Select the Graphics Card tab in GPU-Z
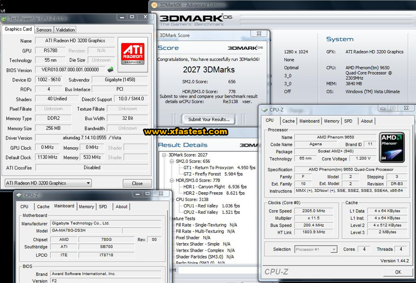Image resolution: width=416 pixels, height=283 pixels. pos(18,29)
